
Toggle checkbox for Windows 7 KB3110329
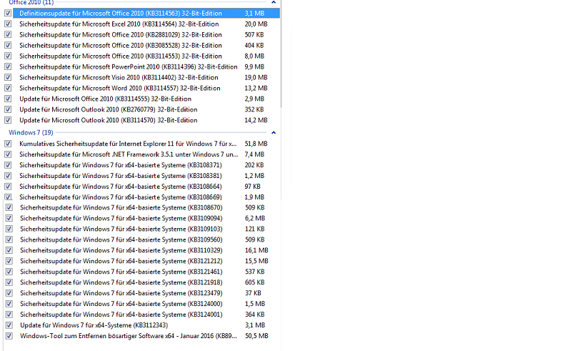click(9, 250)
